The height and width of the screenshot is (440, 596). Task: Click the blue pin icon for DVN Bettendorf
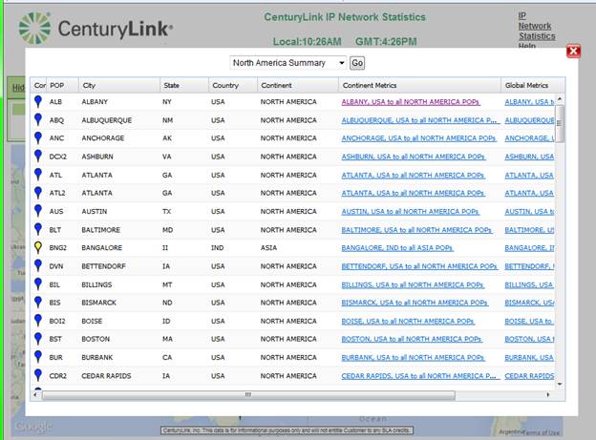pyautogui.click(x=38, y=265)
